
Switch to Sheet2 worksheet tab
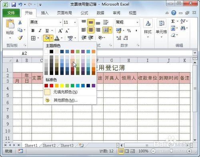(49, 145)
